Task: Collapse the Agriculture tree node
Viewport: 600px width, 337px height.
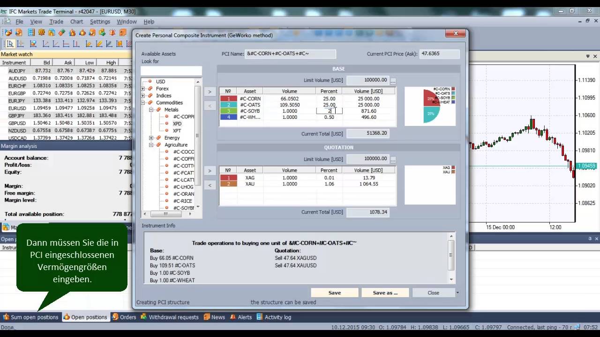Action: [x=151, y=145]
